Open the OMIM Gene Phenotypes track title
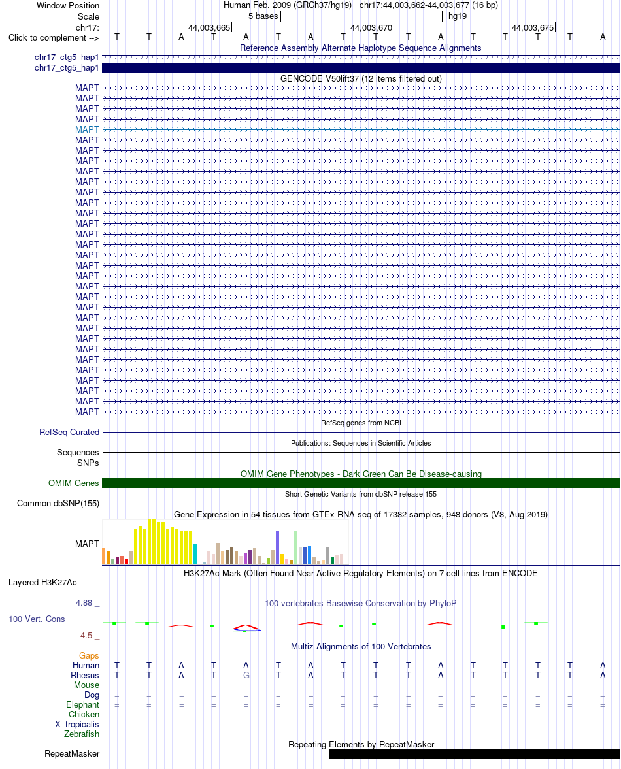This screenshot has height=769, width=621. pos(361,474)
